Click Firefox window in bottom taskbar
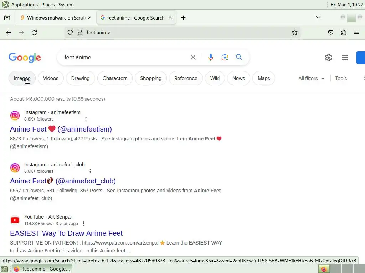 42,269
